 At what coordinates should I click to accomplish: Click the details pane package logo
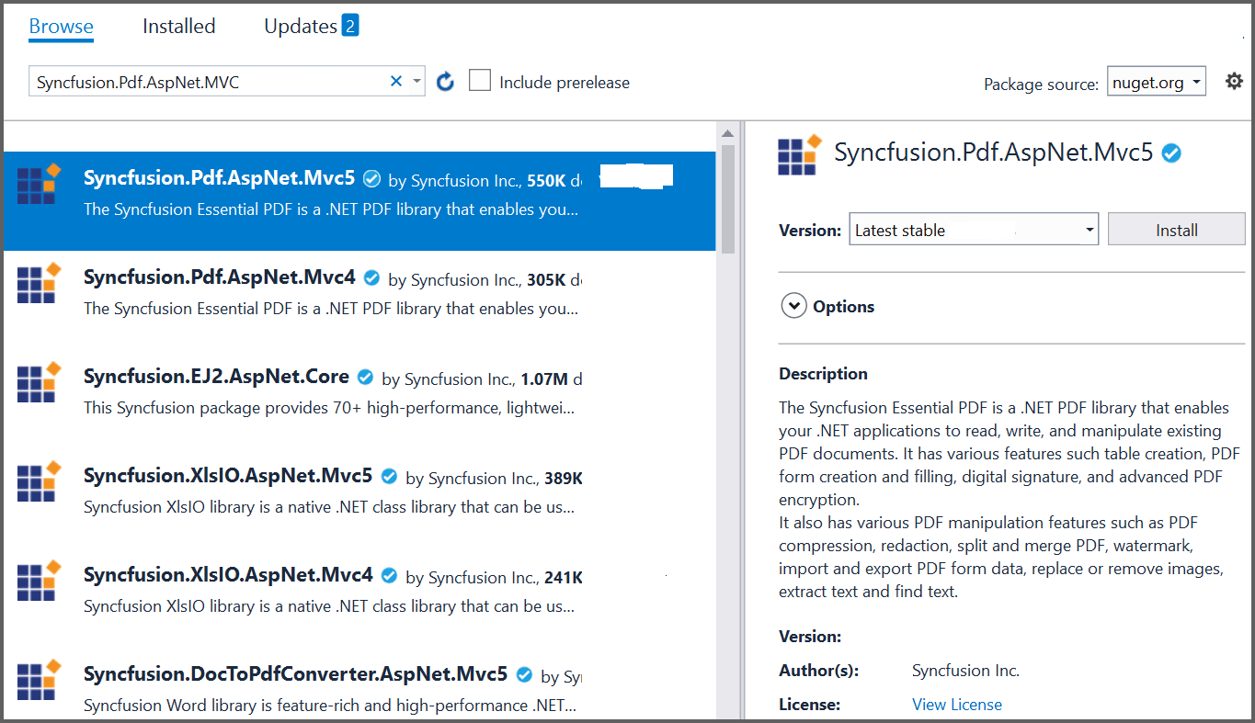(800, 154)
